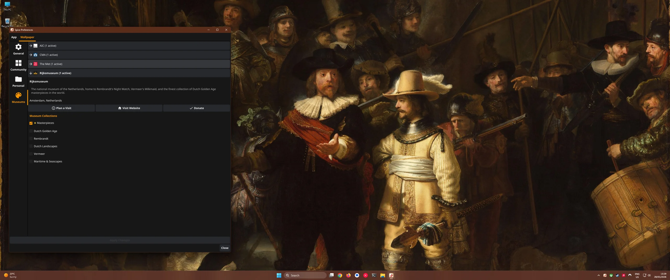Open the Windows Start menu
This screenshot has height=280, width=670.
(279, 275)
